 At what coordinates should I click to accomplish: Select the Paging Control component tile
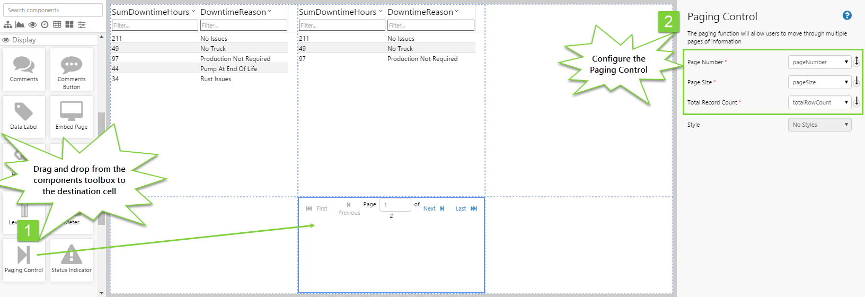coord(24,260)
